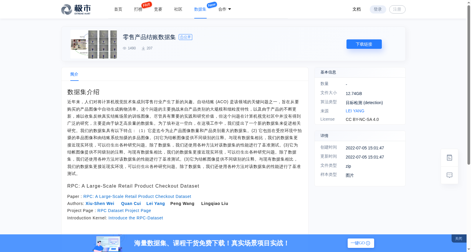This screenshot has height=252, width=471.
Task: Select the 简介 tab
Action: [74, 74]
